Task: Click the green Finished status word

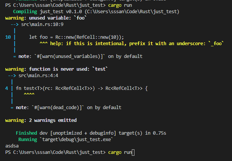Action: pyautogui.click(x=26, y=133)
